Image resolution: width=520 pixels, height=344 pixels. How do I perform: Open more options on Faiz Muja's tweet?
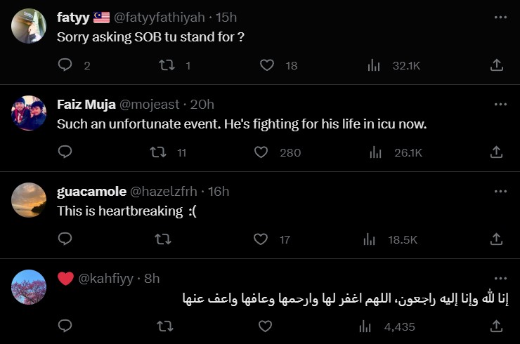500,104
